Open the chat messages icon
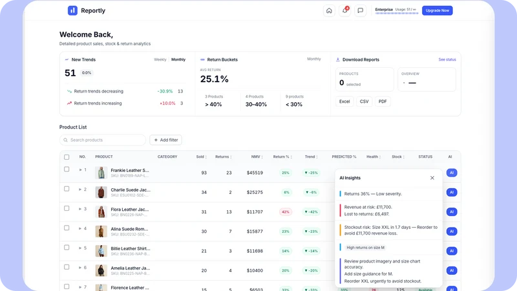This screenshot has height=291, width=517. pyautogui.click(x=361, y=10)
